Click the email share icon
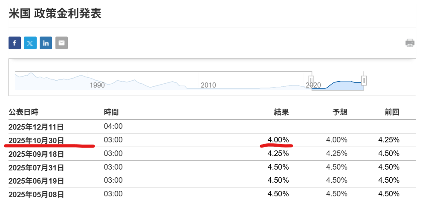Image resolution: width=423 pixels, height=204 pixels. coord(61,43)
